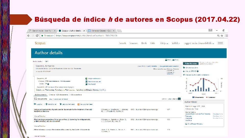Open the sort options button beside Cited by
The width and height of the screenshot is (245, 138).
pos(179,99)
